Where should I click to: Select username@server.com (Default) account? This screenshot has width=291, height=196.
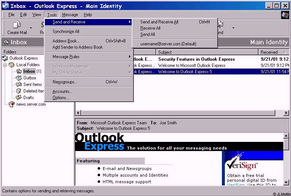[x=175, y=44]
